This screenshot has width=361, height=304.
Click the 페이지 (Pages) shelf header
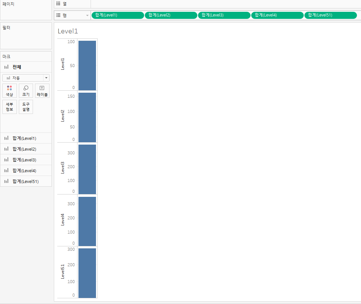(8, 4)
